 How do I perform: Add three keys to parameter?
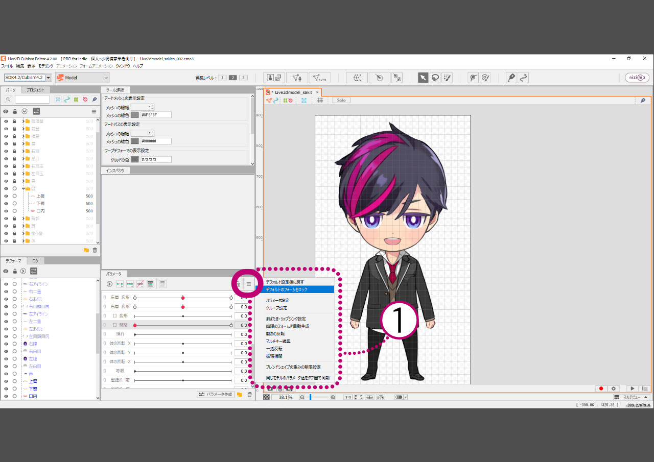pos(130,284)
